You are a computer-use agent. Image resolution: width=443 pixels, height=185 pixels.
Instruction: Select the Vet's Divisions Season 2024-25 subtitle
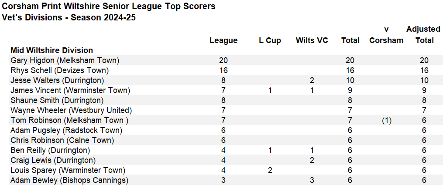[x=69, y=17]
